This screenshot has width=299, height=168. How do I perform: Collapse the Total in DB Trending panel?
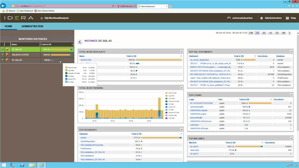click(x=181, y=88)
